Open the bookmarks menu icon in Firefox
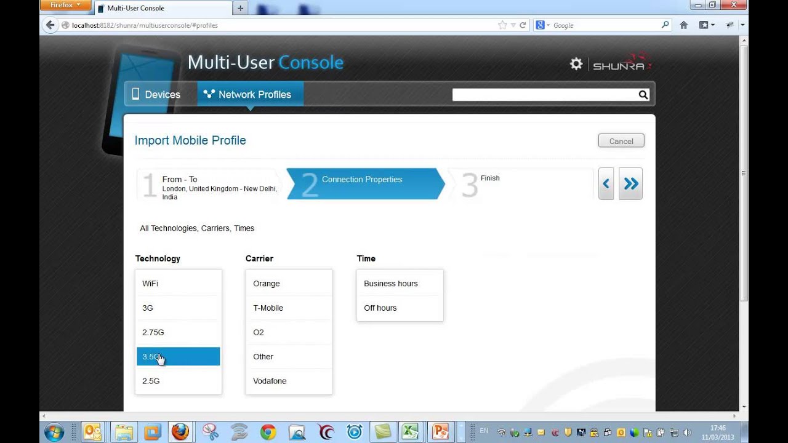 click(x=706, y=25)
